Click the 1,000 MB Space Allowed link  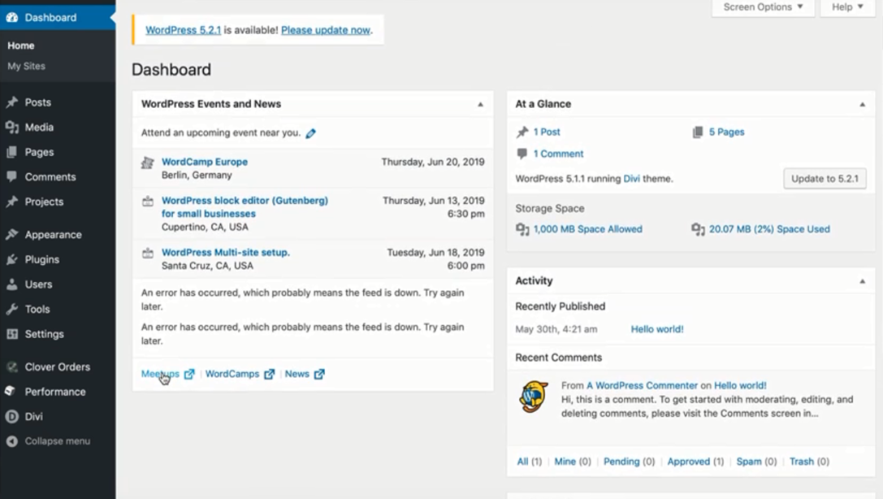click(x=588, y=229)
